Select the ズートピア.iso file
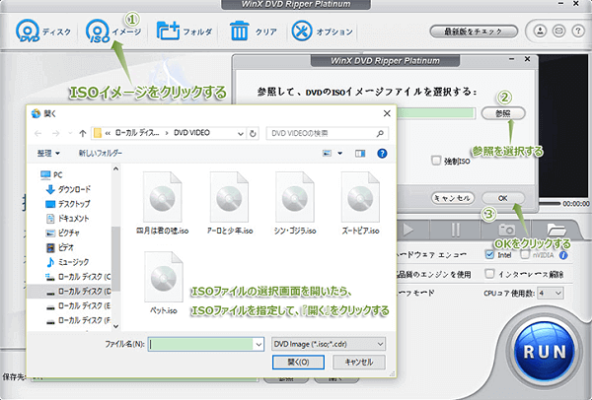 pos(360,204)
